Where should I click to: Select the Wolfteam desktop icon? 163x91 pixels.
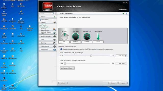[x=4, y=57]
